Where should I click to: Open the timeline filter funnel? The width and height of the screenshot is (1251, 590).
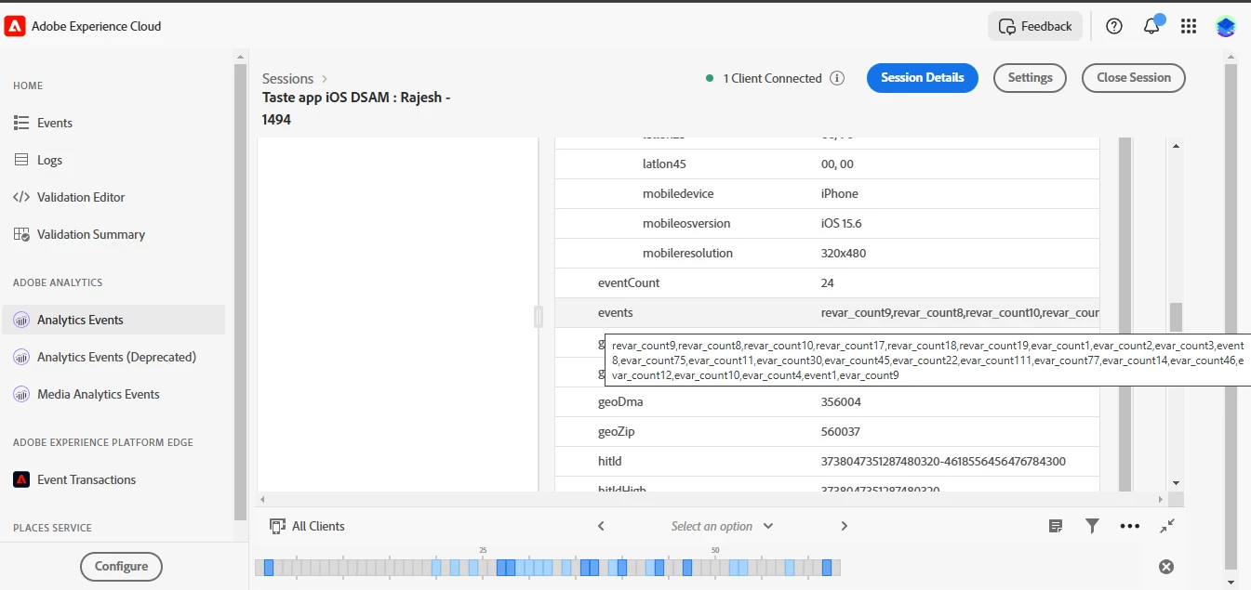tap(1093, 526)
